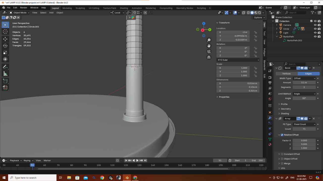Open the Fit Type Fixed Count dropdown
Image resolution: width=323 pixels, height=181 pixels.
click(304, 124)
